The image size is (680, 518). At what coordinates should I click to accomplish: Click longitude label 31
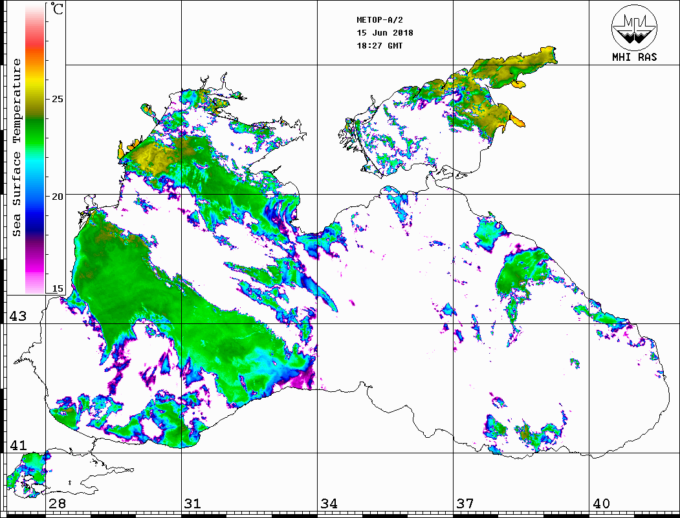coord(193,504)
